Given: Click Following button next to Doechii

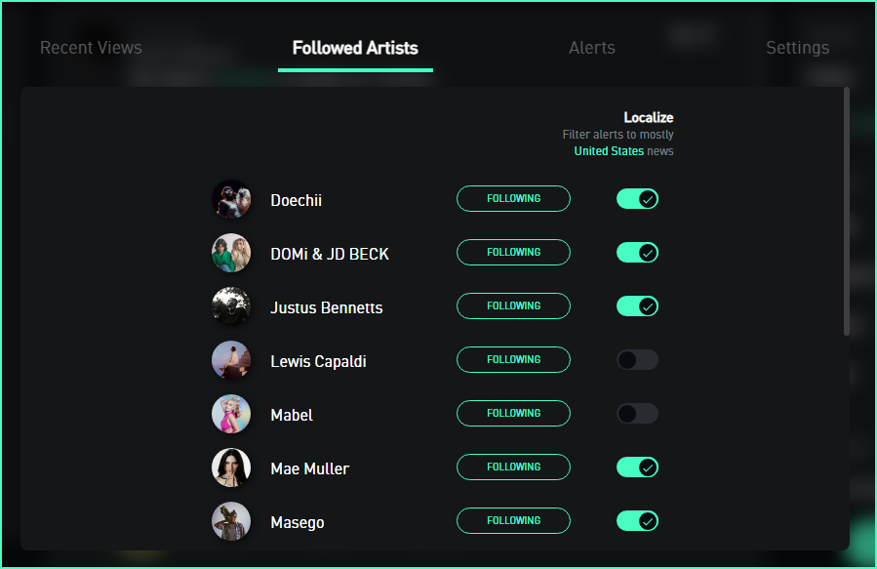Looking at the screenshot, I should coord(513,199).
